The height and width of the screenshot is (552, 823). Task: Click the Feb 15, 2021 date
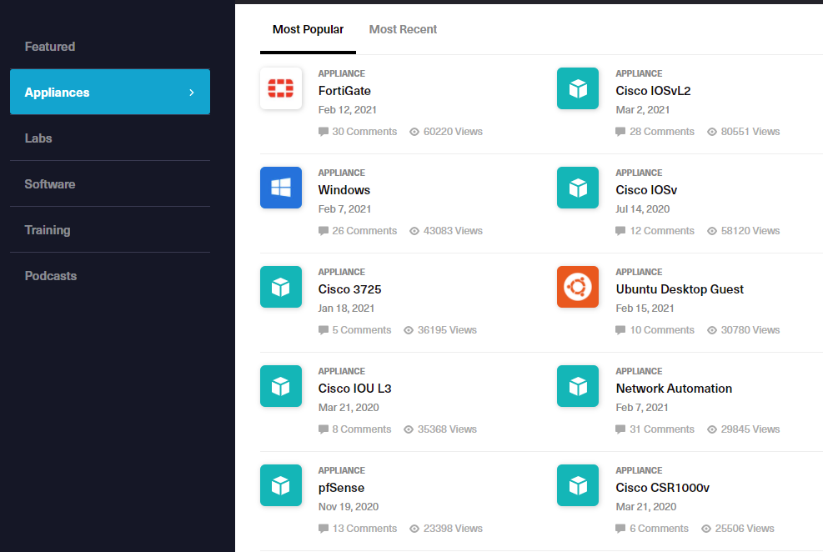click(x=645, y=308)
